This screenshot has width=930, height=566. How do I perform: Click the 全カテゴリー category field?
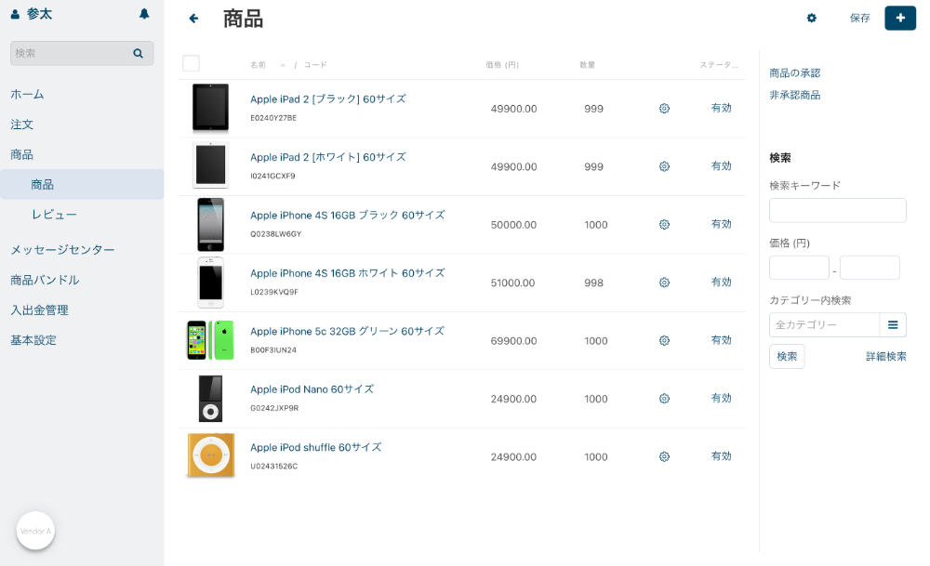[x=824, y=324]
